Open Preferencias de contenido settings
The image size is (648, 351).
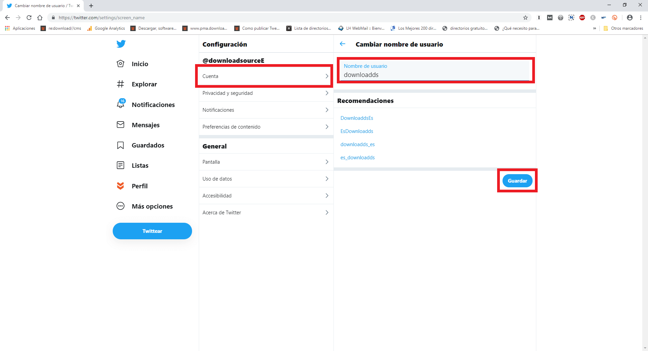pos(266,127)
